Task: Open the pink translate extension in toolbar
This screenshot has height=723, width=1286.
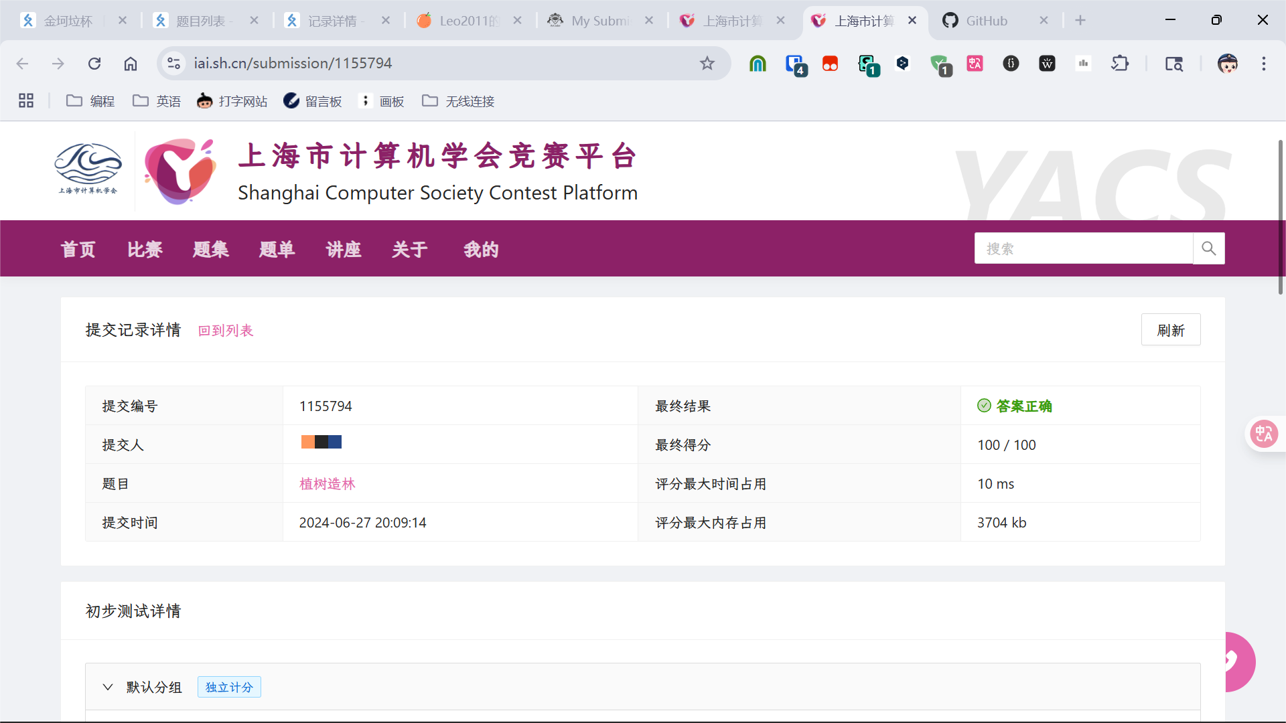Action: (x=975, y=64)
